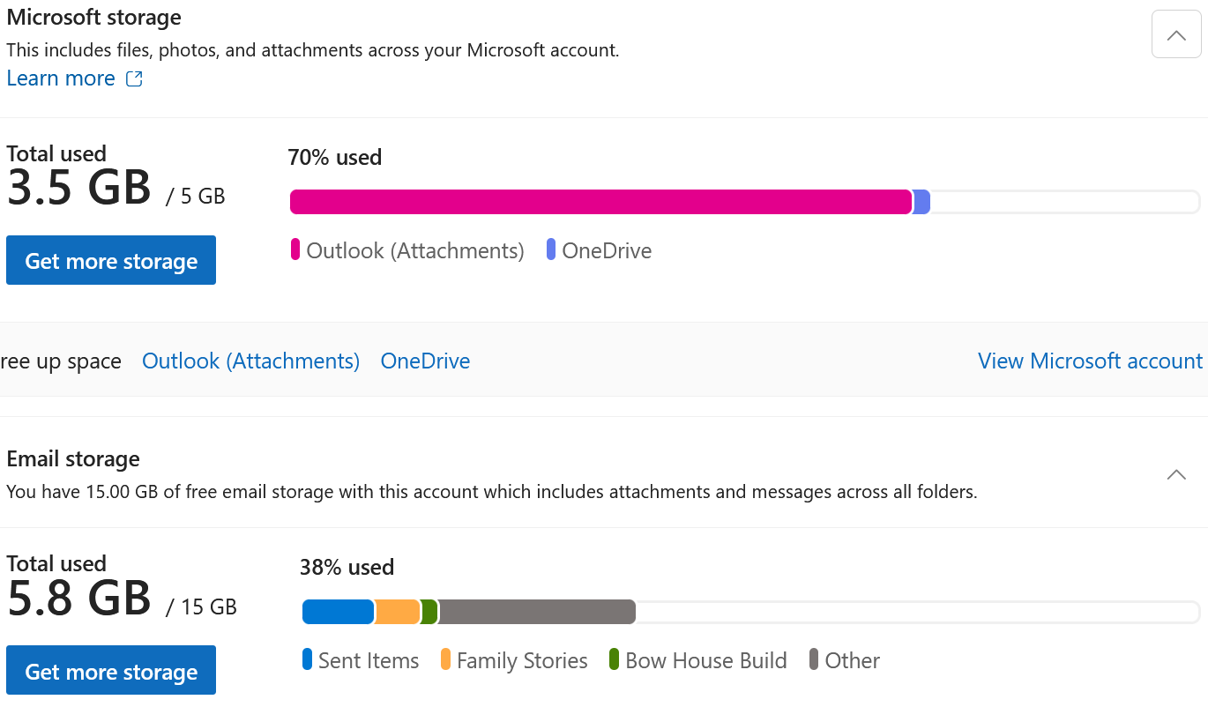Click Get more storage under Total used 3.5 GB

tap(110, 260)
